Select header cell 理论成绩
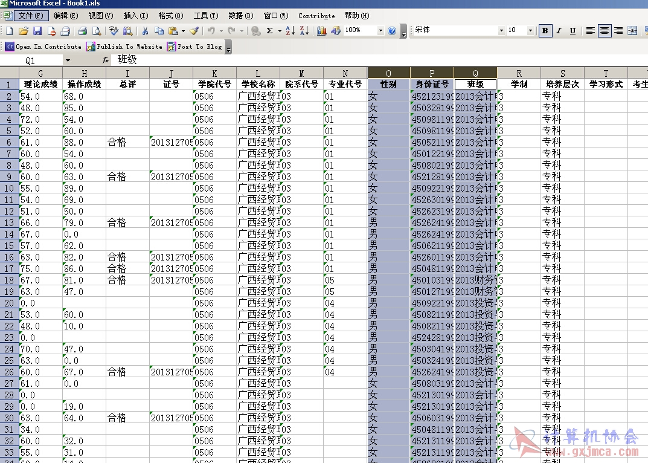This screenshot has height=463, width=648. tap(40, 84)
